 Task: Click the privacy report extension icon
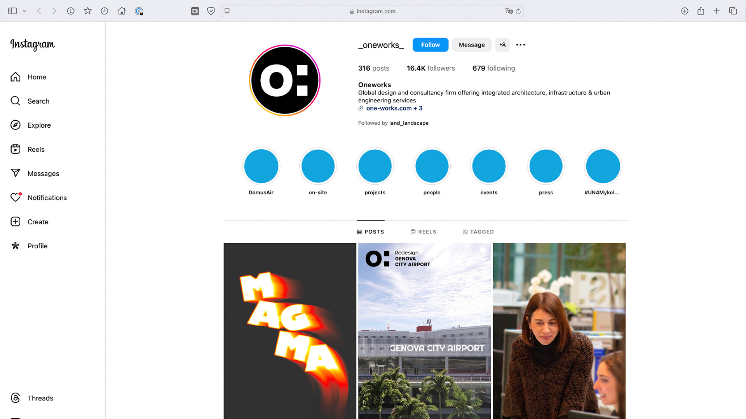pos(139,11)
